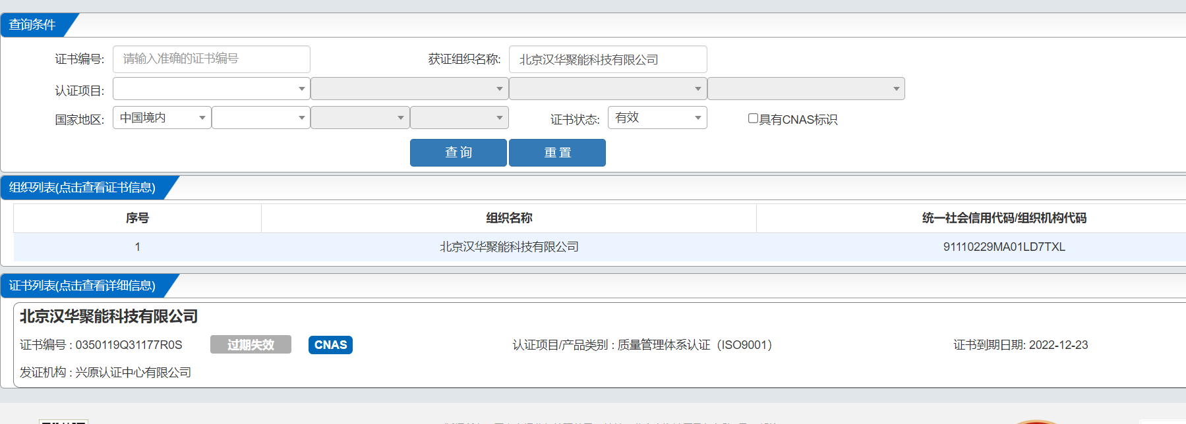Viewport: 1186px width, 424px height.
Task: Open the fourth 国家地区 dropdown
Action: (460, 118)
